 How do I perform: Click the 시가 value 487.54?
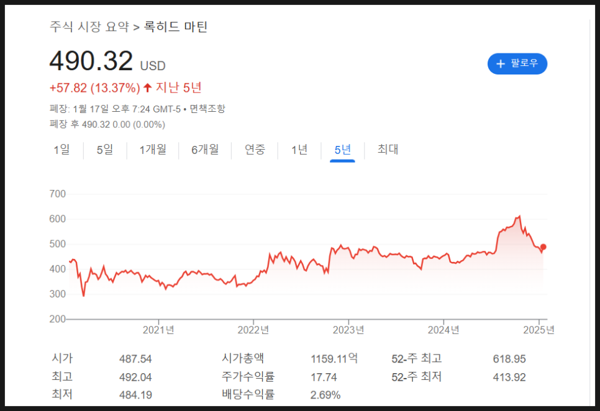135,359
